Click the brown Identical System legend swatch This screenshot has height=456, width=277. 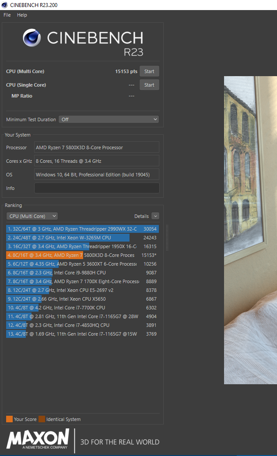42,419
